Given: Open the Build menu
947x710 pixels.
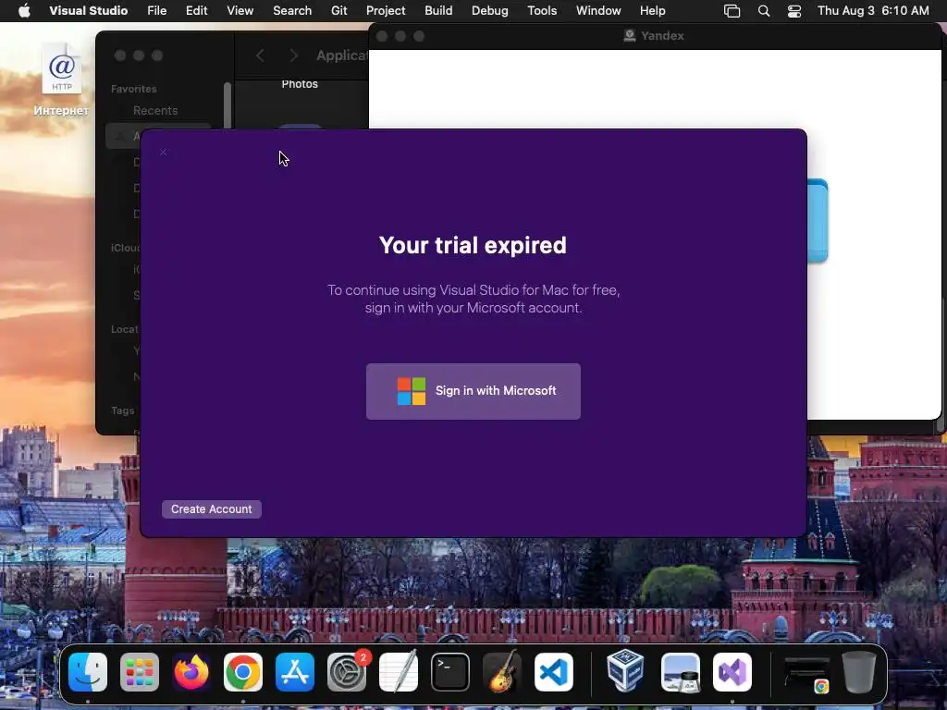Looking at the screenshot, I should point(438,10).
